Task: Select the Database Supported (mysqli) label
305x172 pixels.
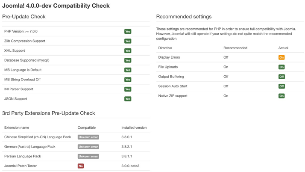Action: pyautogui.click(x=27, y=60)
